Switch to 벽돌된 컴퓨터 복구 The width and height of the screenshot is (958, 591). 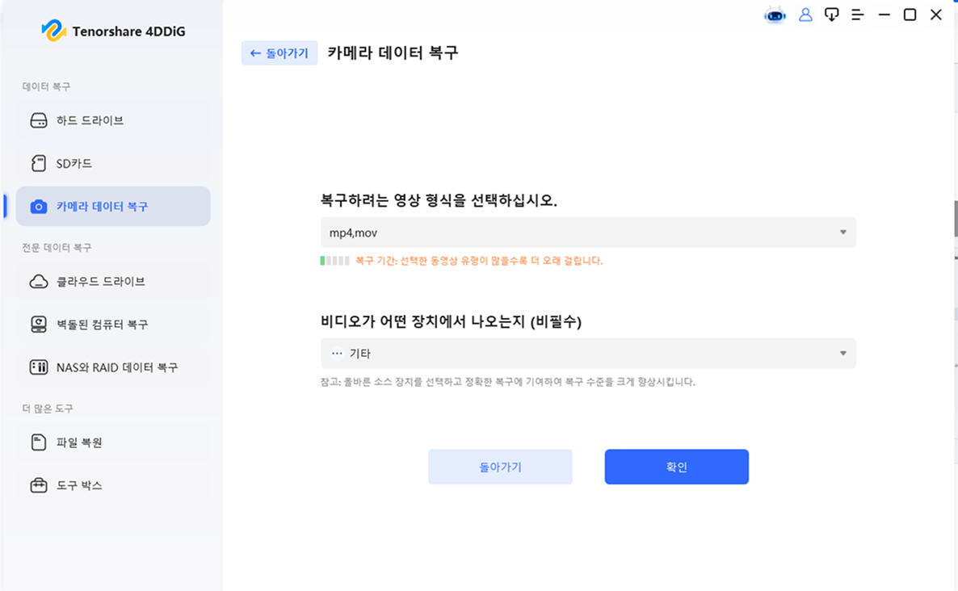[113, 325]
